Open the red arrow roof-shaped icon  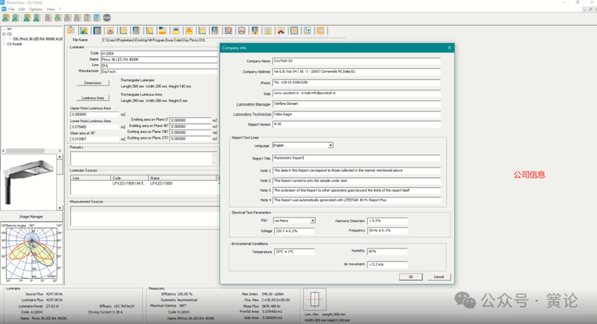(281, 30)
